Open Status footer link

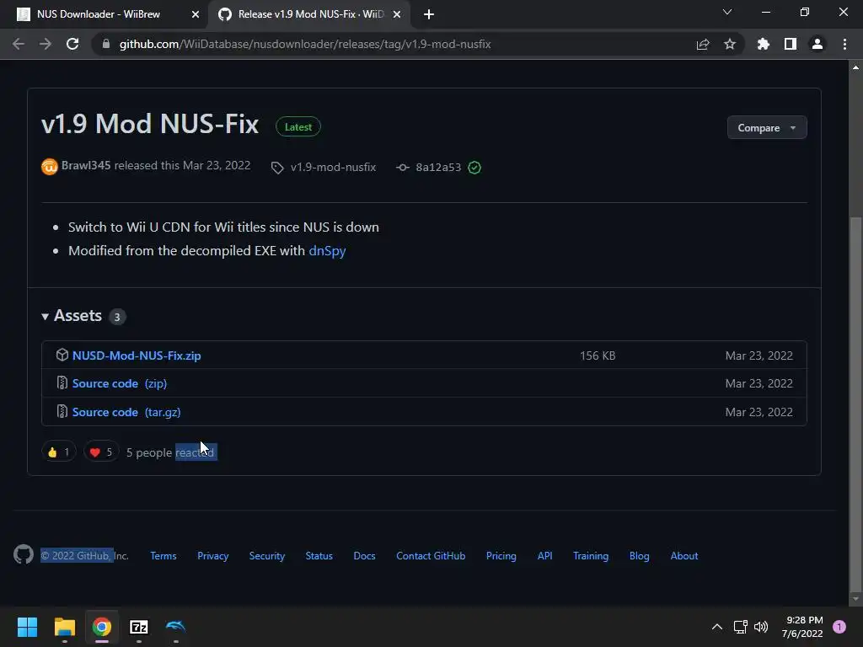pos(319,556)
